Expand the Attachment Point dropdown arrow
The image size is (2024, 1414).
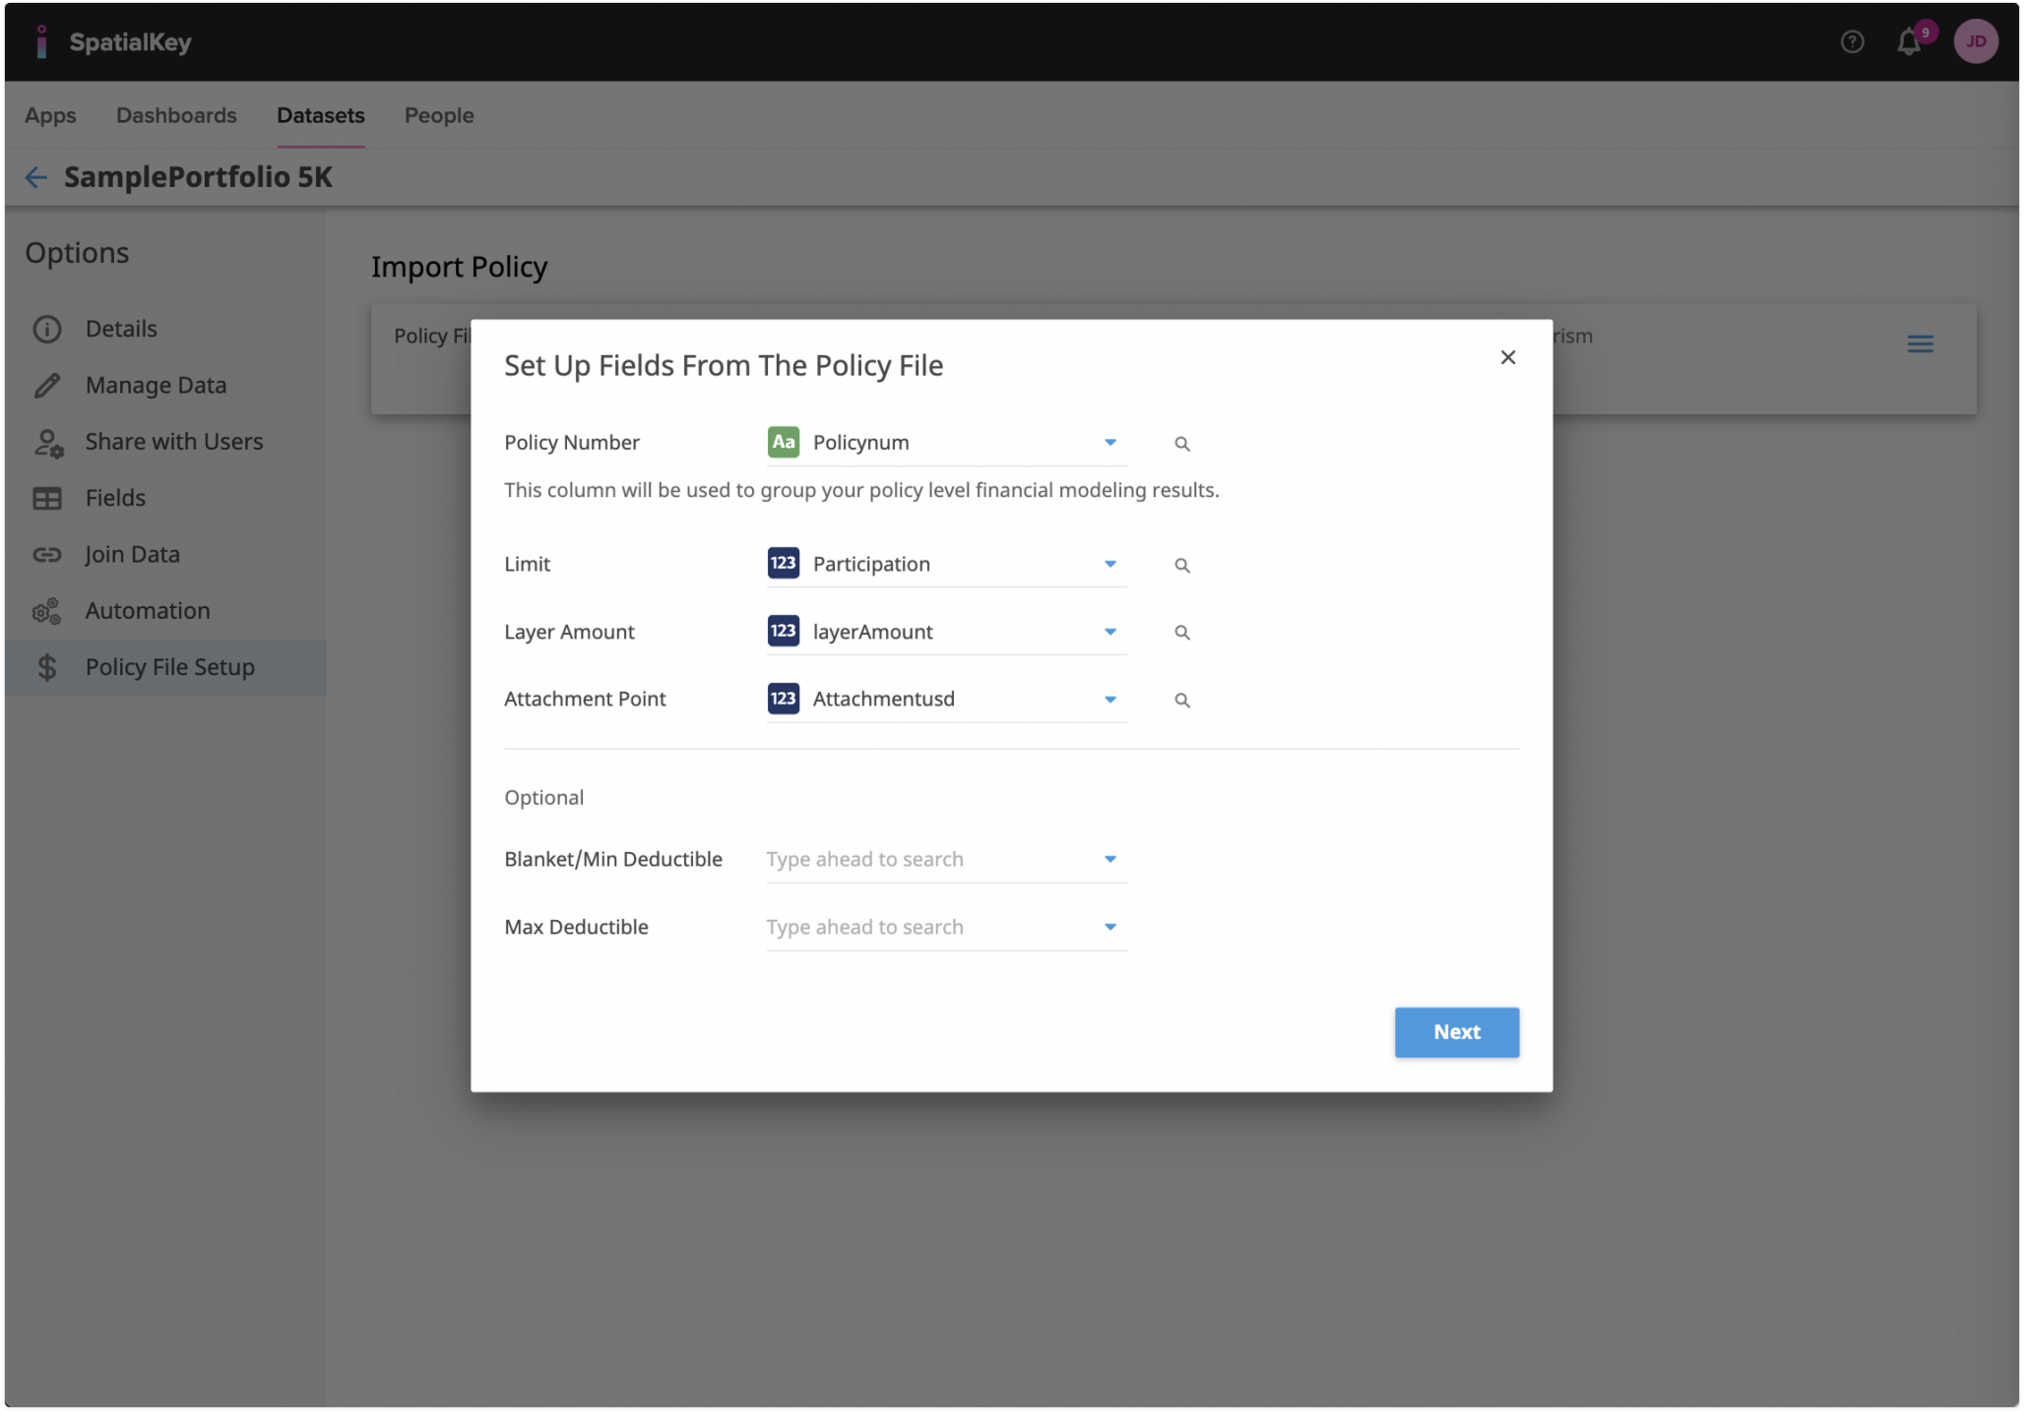click(1109, 700)
